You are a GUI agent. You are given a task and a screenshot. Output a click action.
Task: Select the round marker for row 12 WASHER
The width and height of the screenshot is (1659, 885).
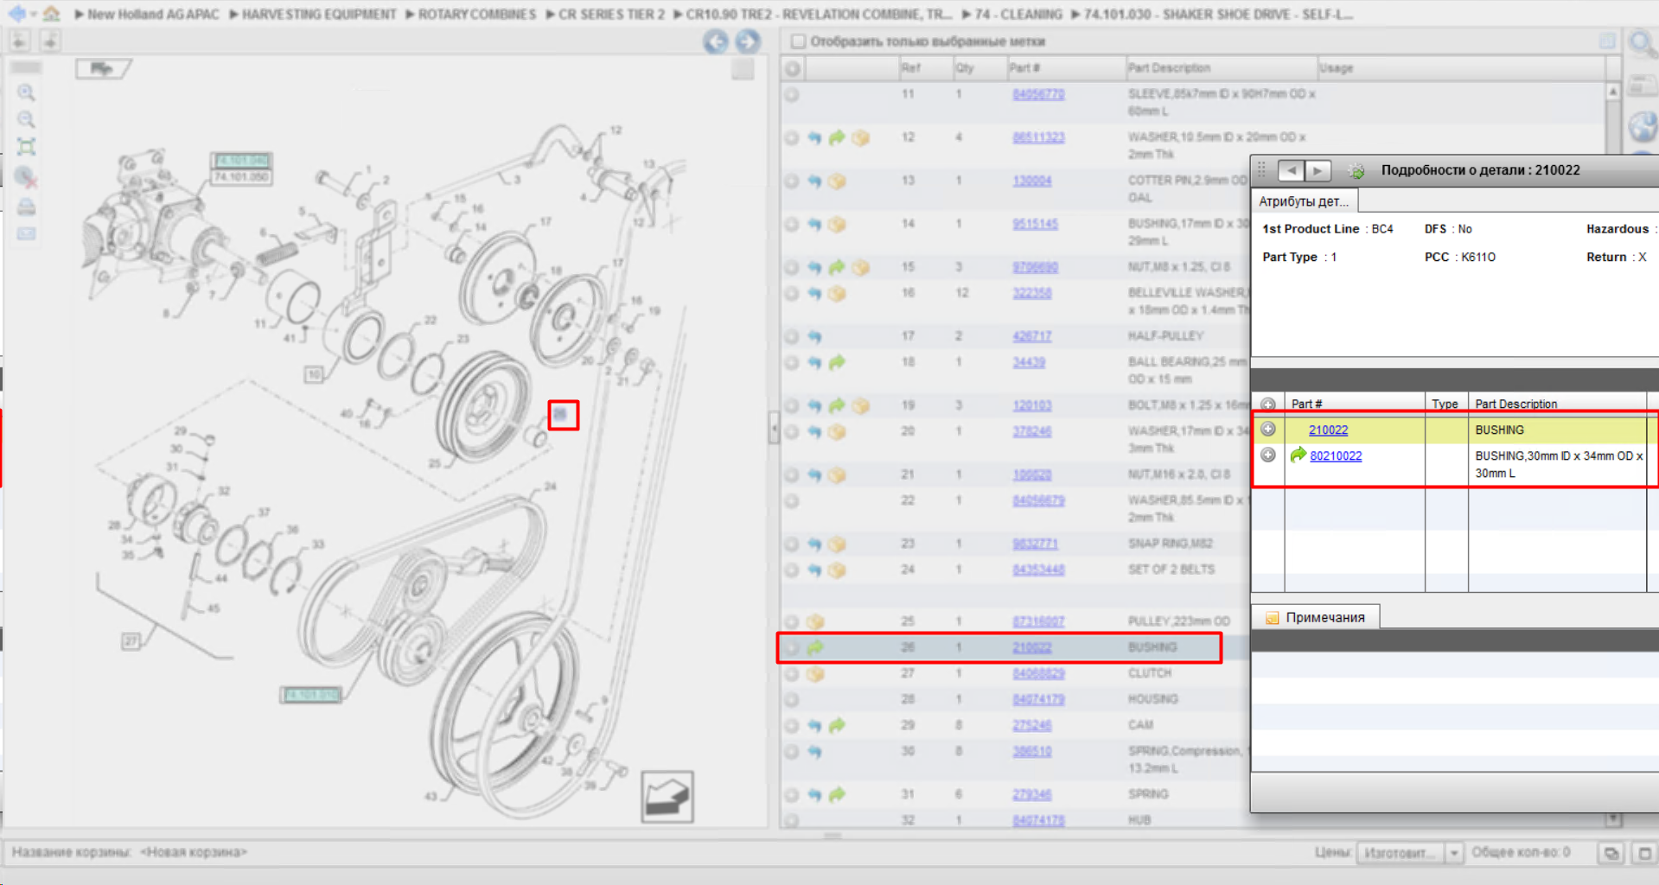click(x=792, y=137)
